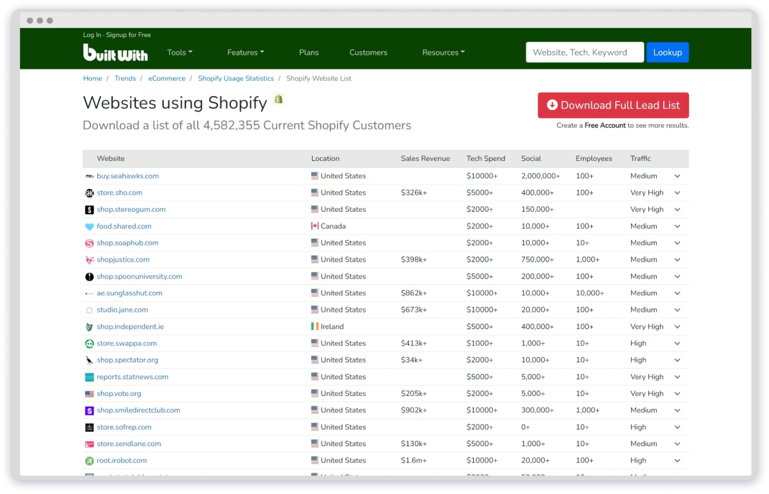
Task: Follow the Shopify Usage Statistics breadcrumb link
Action: [236, 78]
